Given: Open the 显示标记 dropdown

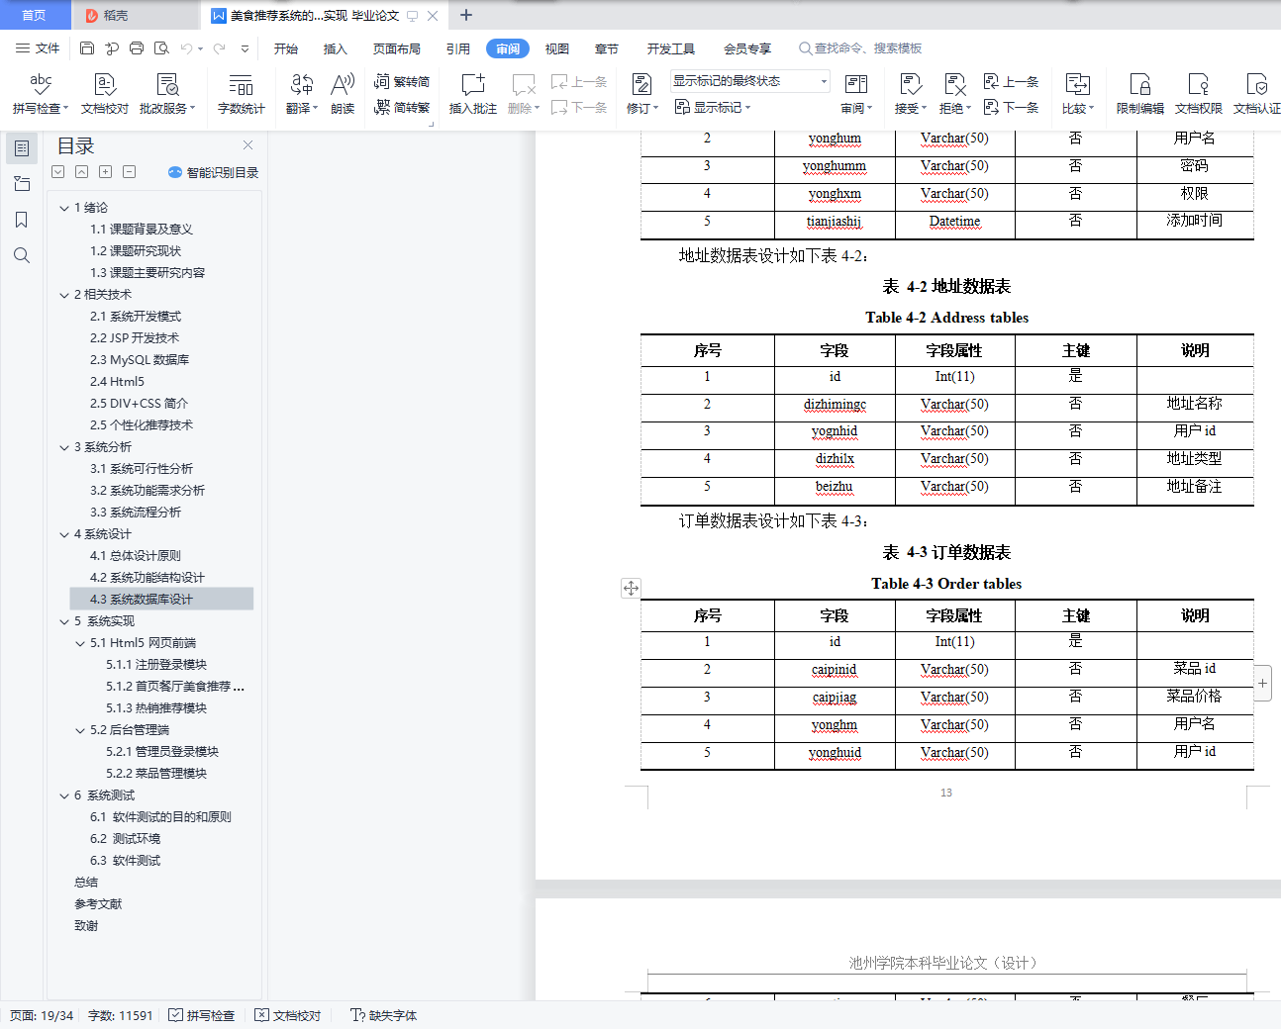Looking at the screenshot, I should coord(713,107).
